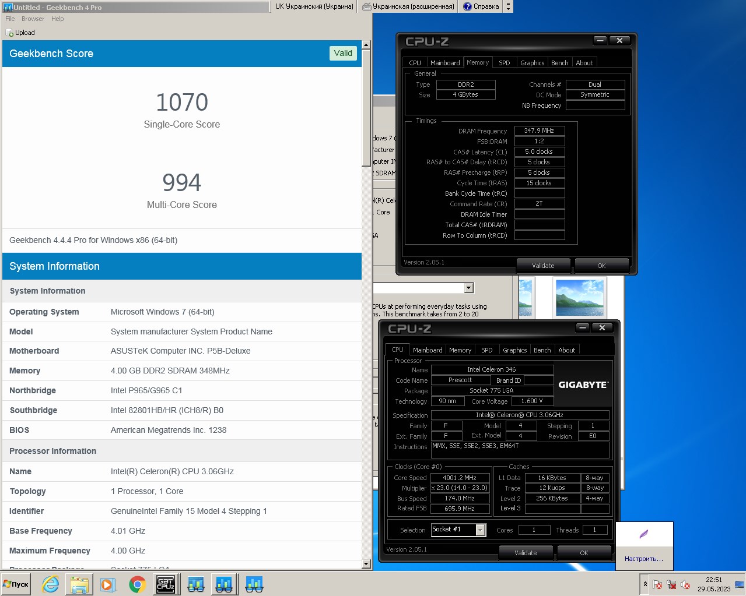746x596 pixels.
Task: Click the Пуск Start button
Action: [x=16, y=584]
